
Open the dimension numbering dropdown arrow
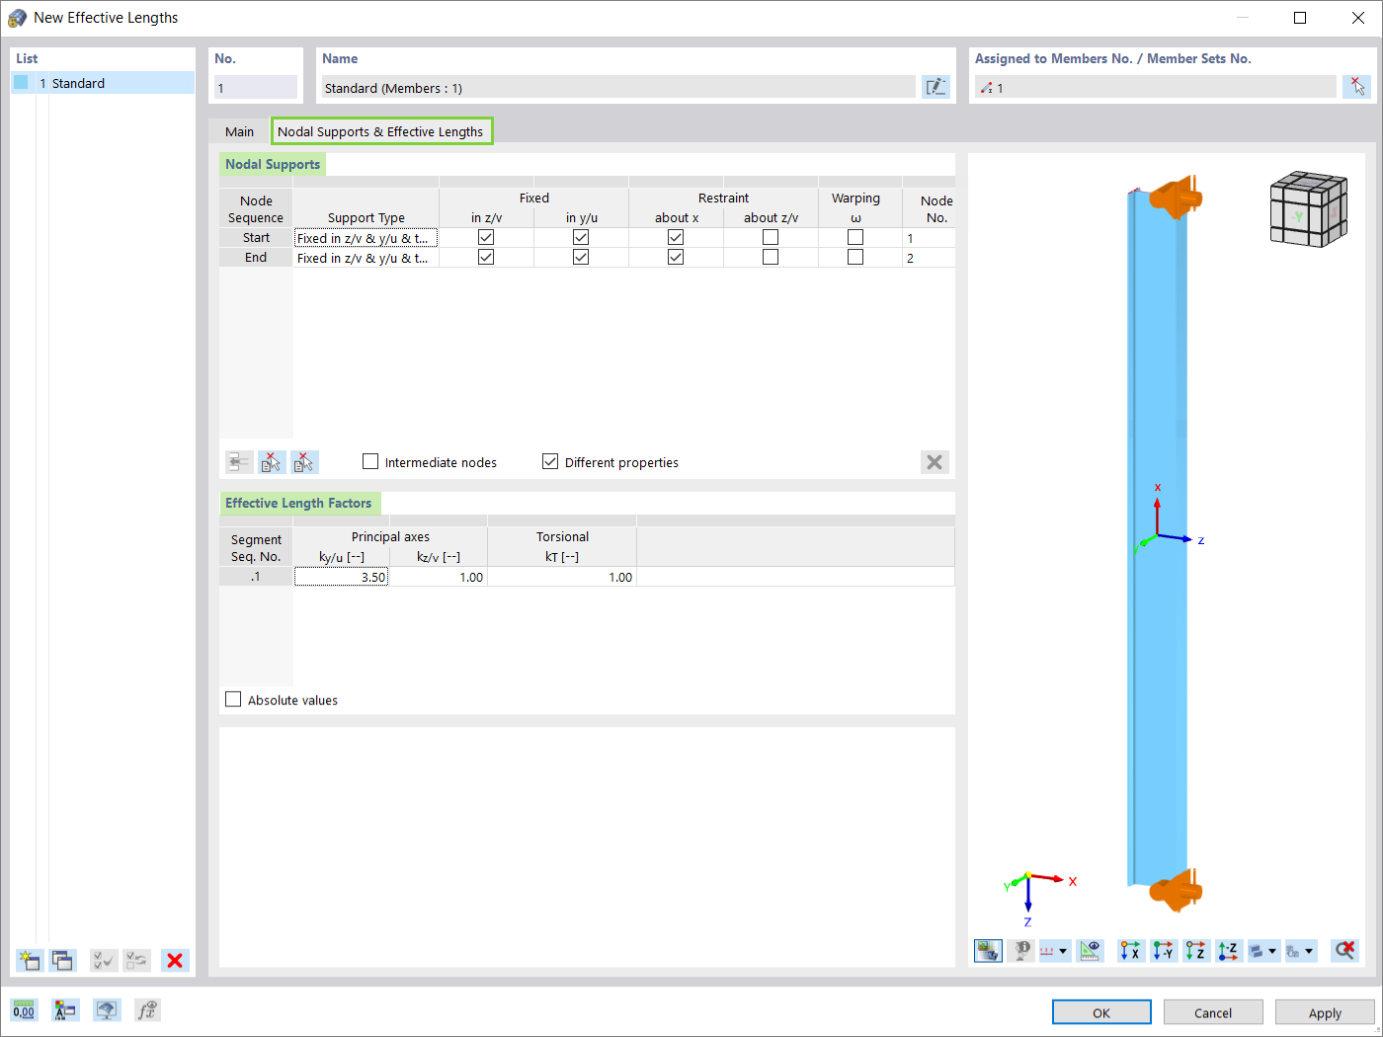click(1063, 951)
